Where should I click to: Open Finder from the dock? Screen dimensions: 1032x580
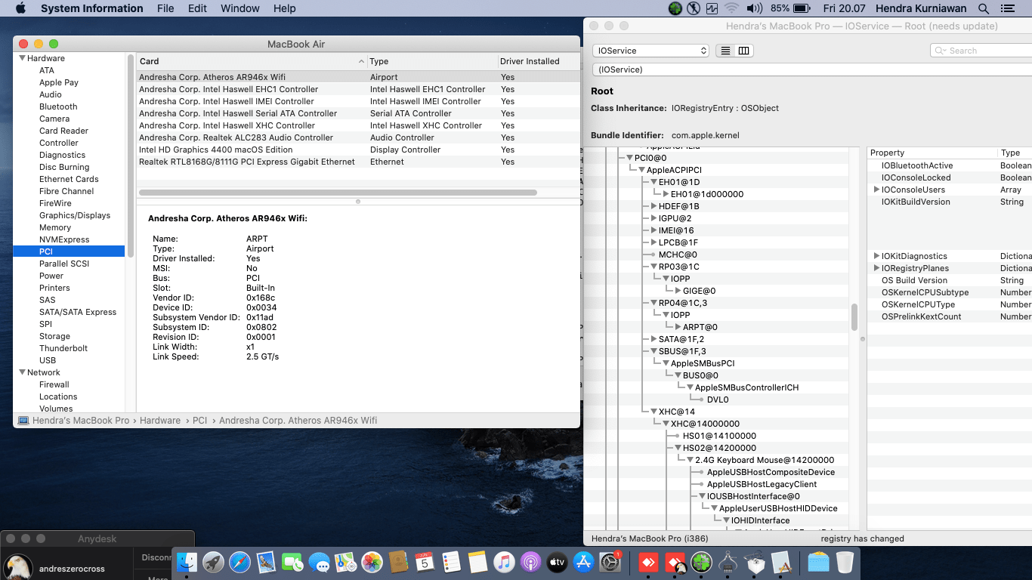pyautogui.click(x=187, y=562)
